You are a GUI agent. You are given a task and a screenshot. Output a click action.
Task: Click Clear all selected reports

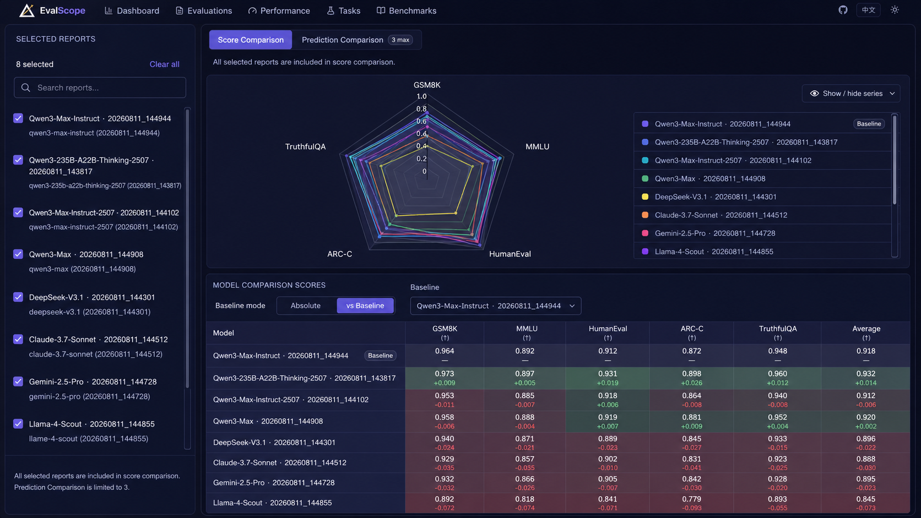tap(164, 64)
